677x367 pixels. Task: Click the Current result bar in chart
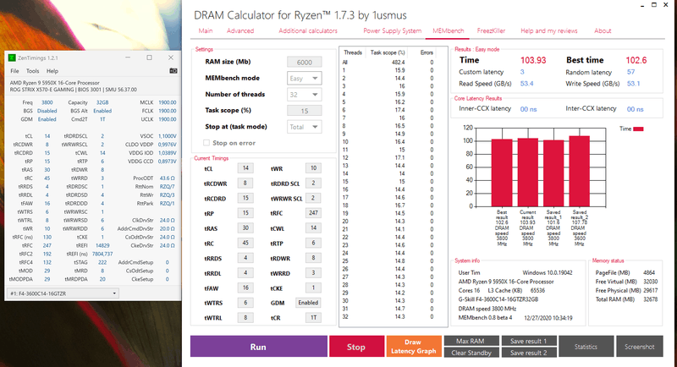click(527, 172)
